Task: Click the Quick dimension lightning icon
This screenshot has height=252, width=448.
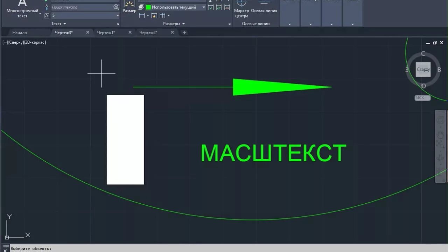Action: coord(154,15)
